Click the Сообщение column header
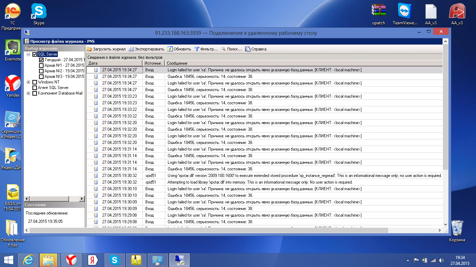The image size is (476, 267). (303, 63)
